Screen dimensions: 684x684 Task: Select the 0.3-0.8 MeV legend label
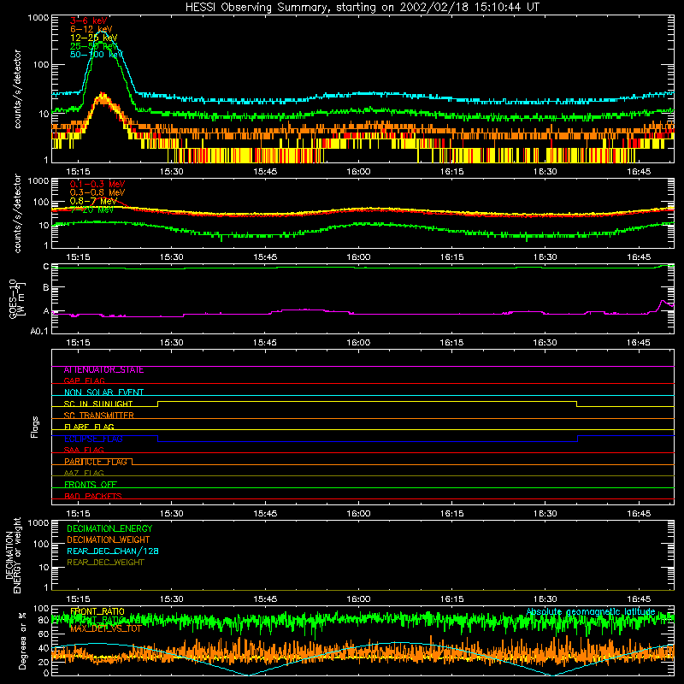pyautogui.click(x=97, y=192)
